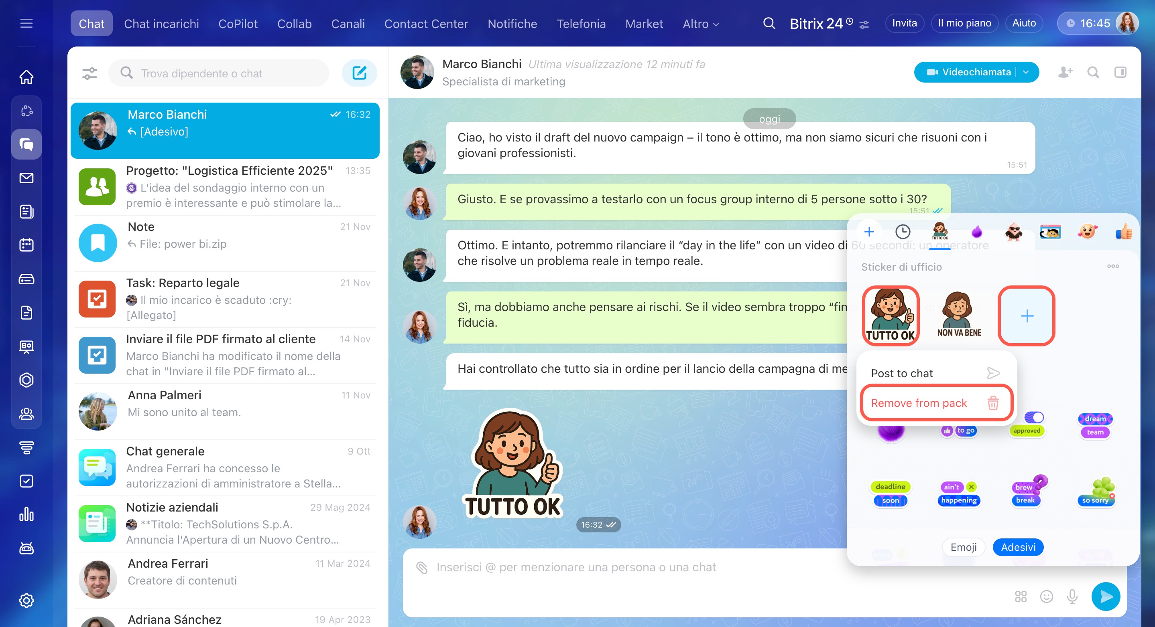Open recent stickers clock icon
The width and height of the screenshot is (1155, 627).
(x=903, y=232)
